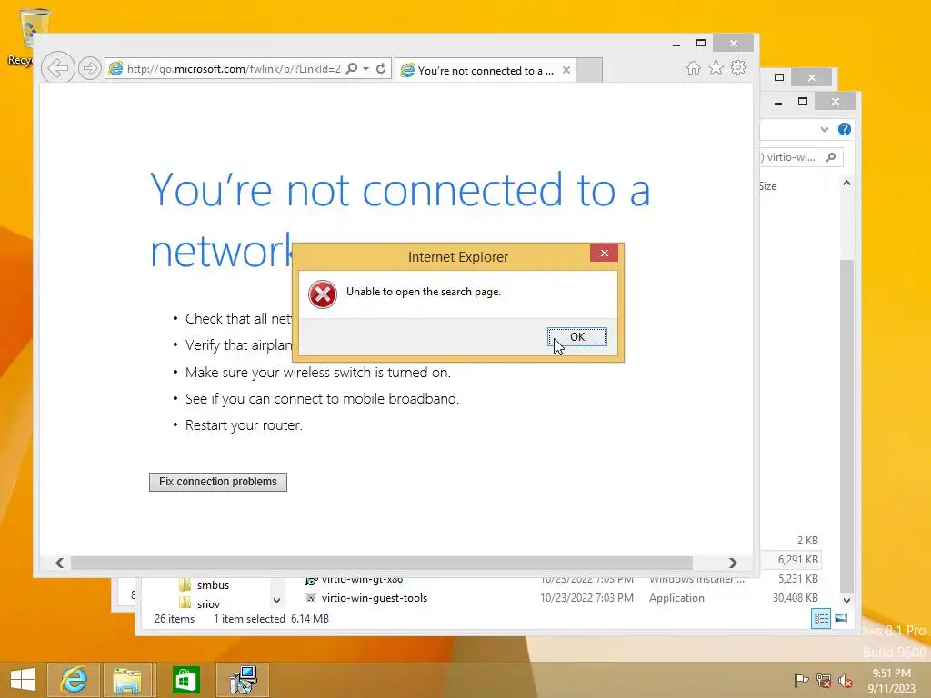Screen dimensions: 931x698
Task: Sort by the Size column header
Action: pyautogui.click(x=767, y=186)
